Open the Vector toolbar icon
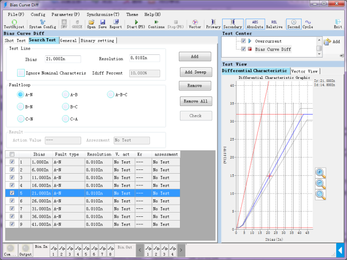The height and width of the screenshot is (260, 347). (195, 23)
